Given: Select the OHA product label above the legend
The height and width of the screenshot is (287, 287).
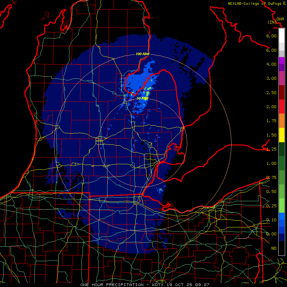Looking at the screenshot, I should click(x=280, y=19).
